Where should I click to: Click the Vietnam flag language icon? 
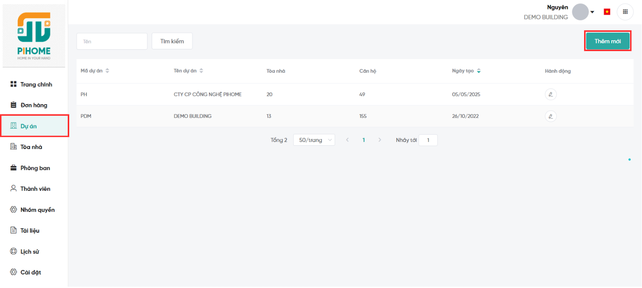(607, 12)
